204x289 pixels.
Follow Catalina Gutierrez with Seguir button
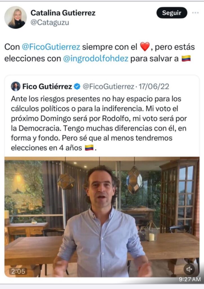172,13
